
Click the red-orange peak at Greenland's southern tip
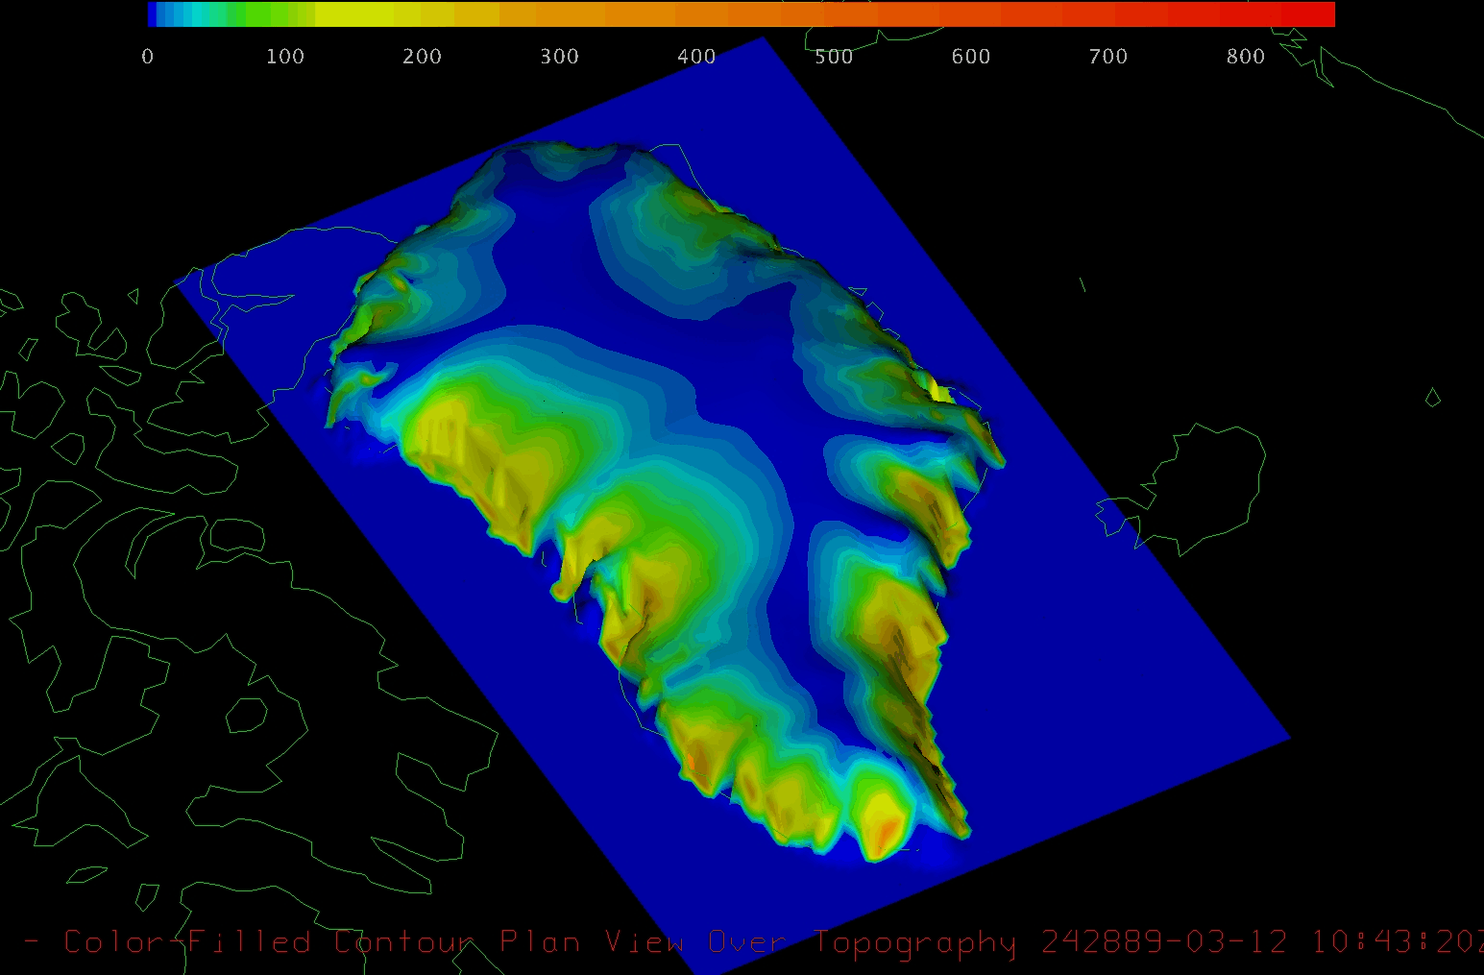(886, 828)
